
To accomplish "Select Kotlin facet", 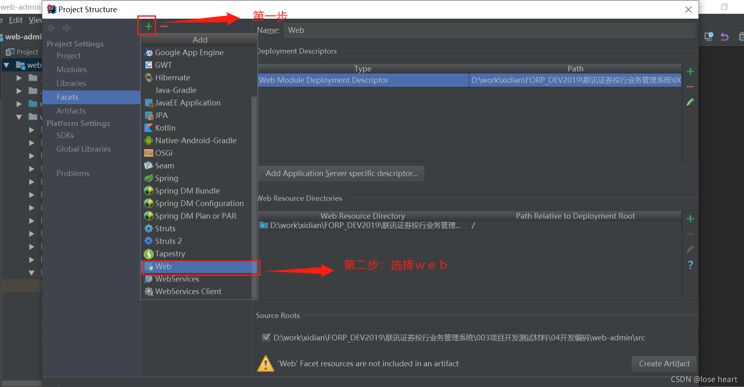I will point(196,128).
